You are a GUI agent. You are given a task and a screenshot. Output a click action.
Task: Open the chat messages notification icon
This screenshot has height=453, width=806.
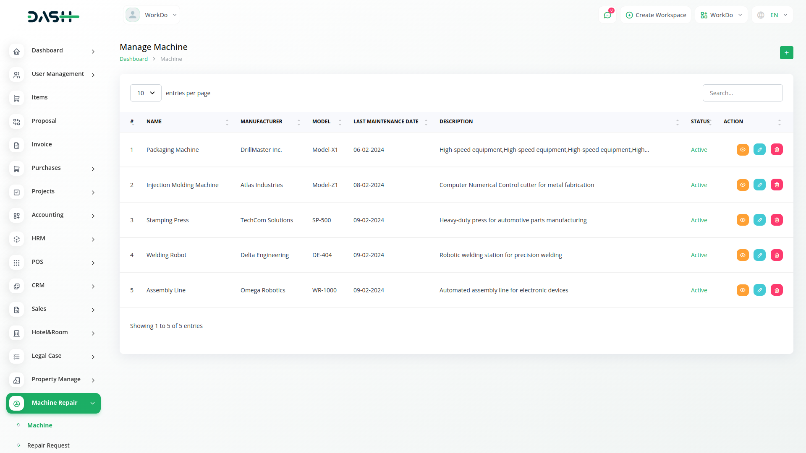click(607, 15)
